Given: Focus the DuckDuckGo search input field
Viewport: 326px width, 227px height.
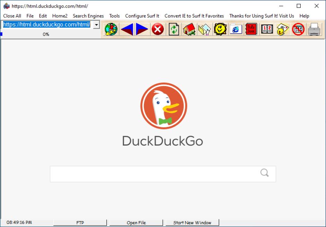Looking at the screenshot, I should click(x=163, y=174).
